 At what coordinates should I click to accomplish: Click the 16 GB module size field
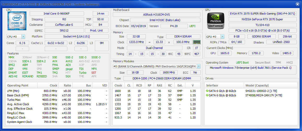tap(135, 72)
